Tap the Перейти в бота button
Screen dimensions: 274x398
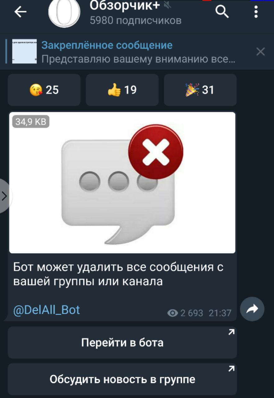click(122, 342)
